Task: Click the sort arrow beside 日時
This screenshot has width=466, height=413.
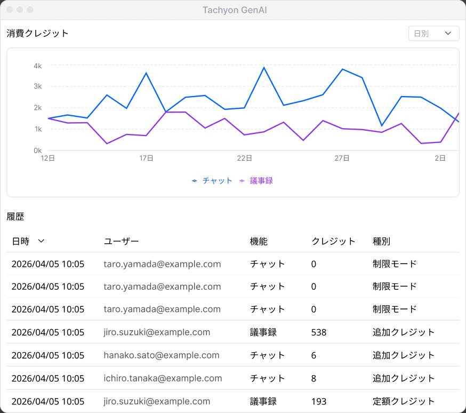Action: click(x=41, y=241)
